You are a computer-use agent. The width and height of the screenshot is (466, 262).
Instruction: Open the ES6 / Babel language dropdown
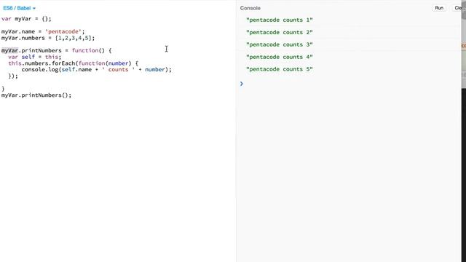pyautogui.click(x=20, y=8)
